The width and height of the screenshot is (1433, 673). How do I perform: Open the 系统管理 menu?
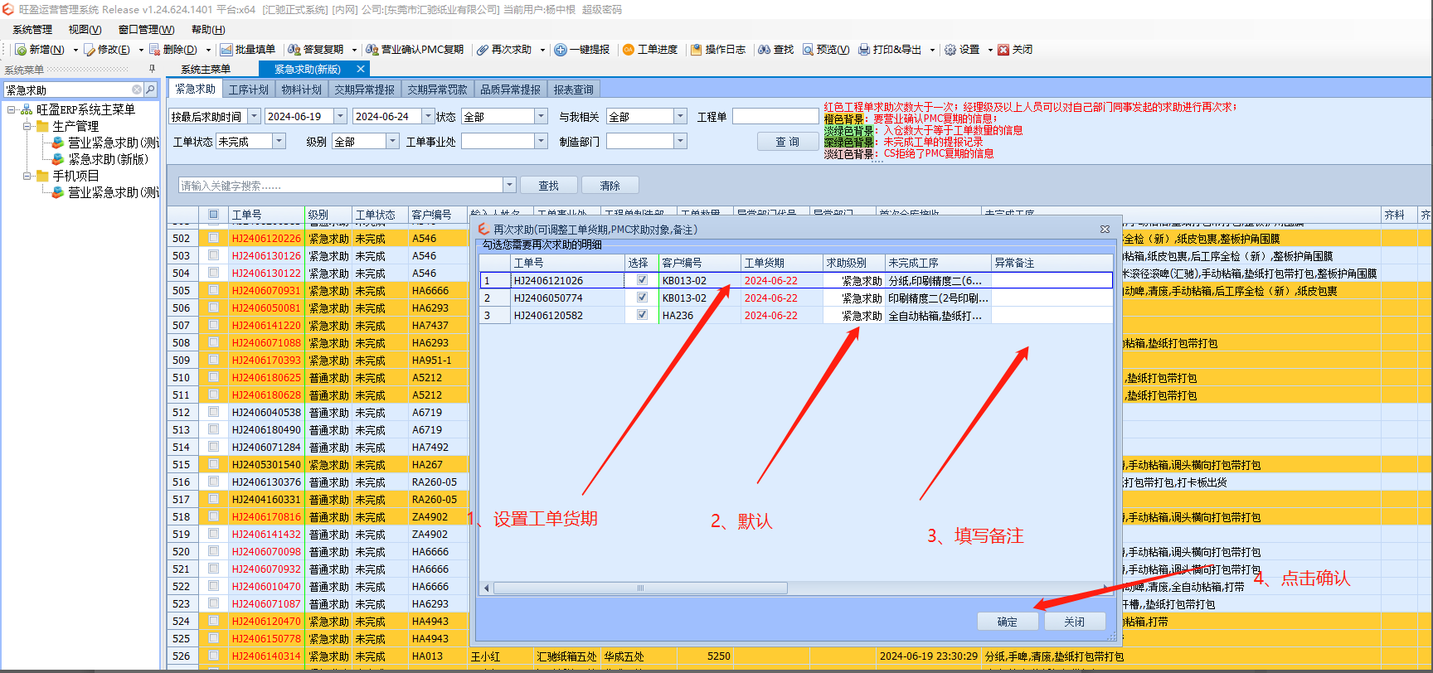pyautogui.click(x=32, y=30)
